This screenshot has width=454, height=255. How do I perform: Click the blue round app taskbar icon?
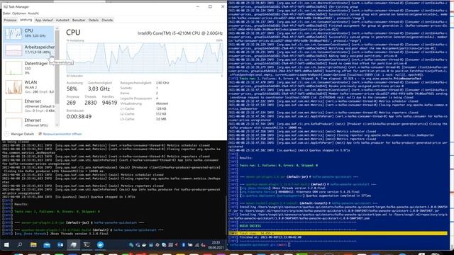(100, 245)
